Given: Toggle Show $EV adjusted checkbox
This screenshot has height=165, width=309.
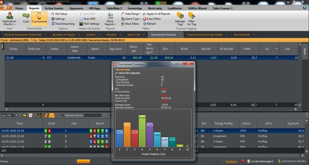Looking at the screenshot, I should [116, 73].
